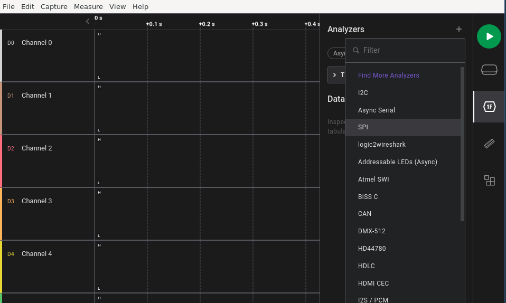Click the analyzer list scrollbar
The image size is (506, 303).
(463, 143)
